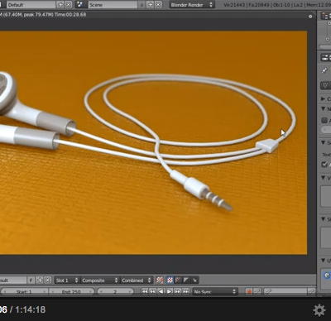Open video player settings gear
This screenshot has height=321, width=331.
click(x=319, y=310)
